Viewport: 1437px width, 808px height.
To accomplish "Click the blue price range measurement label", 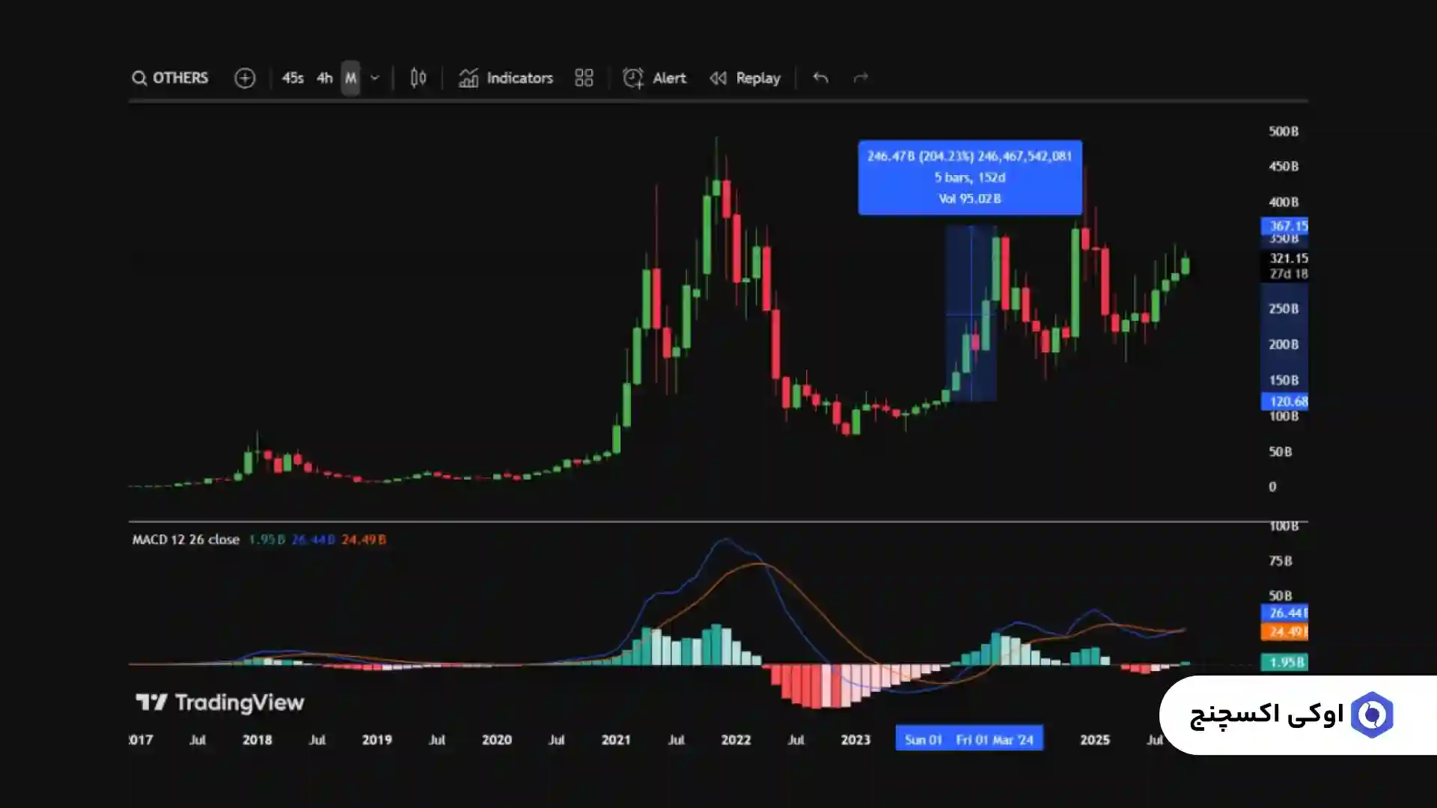I will coord(969,177).
